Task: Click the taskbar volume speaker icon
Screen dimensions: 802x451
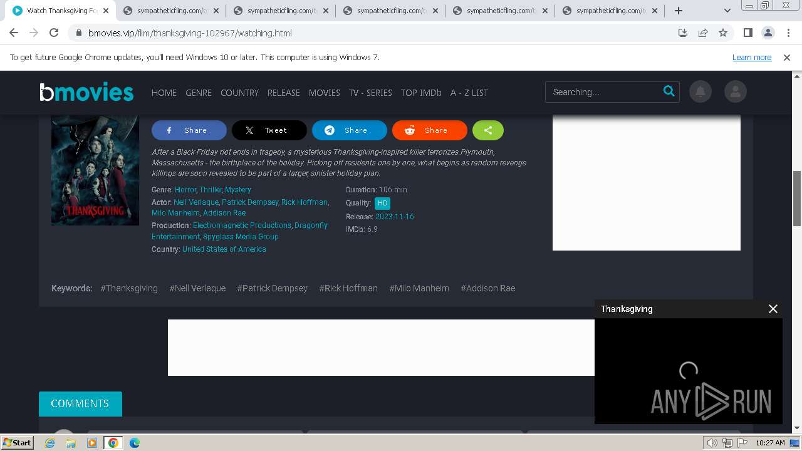Action: pos(712,443)
